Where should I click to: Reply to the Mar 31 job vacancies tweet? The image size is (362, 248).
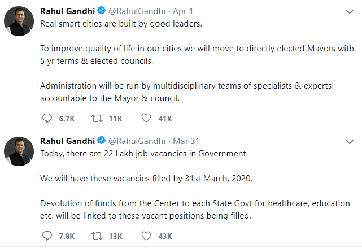pyautogui.click(x=47, y=236)
